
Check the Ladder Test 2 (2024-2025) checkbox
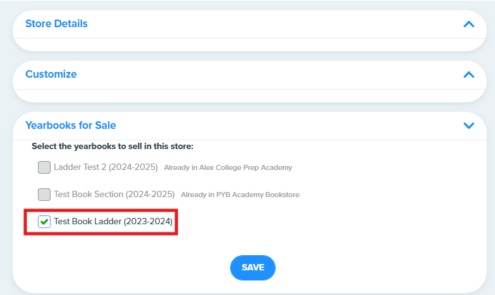[x=44, y=167]
